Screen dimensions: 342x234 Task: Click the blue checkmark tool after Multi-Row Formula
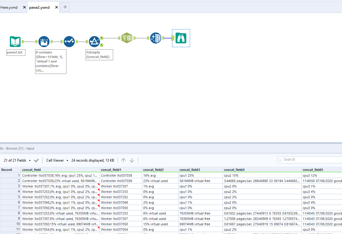(x=69, y=41)
